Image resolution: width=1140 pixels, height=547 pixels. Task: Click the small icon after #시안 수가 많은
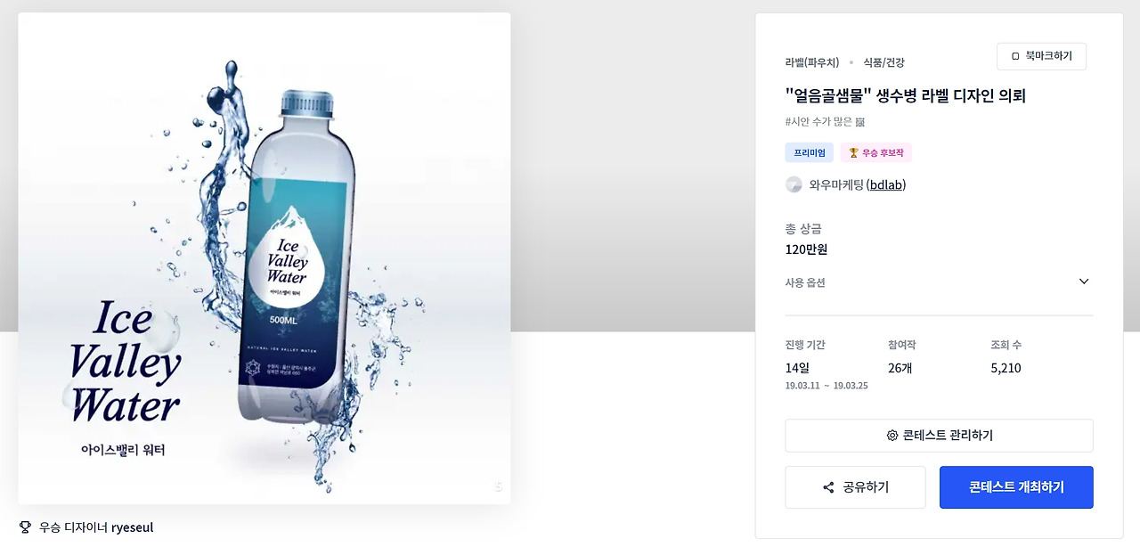pos(860,122)
